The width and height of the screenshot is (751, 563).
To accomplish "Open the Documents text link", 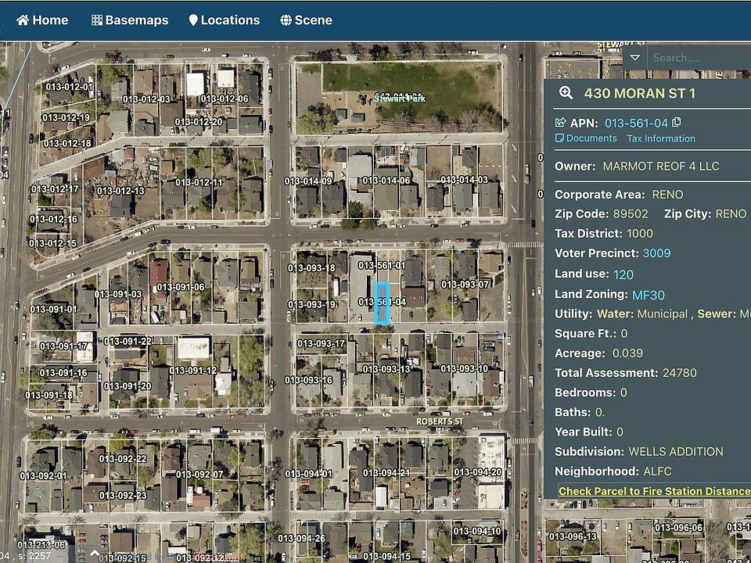I will [x=591, y=138].
